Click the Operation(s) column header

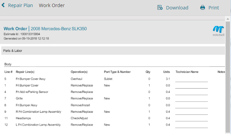(x=79, y=72)
